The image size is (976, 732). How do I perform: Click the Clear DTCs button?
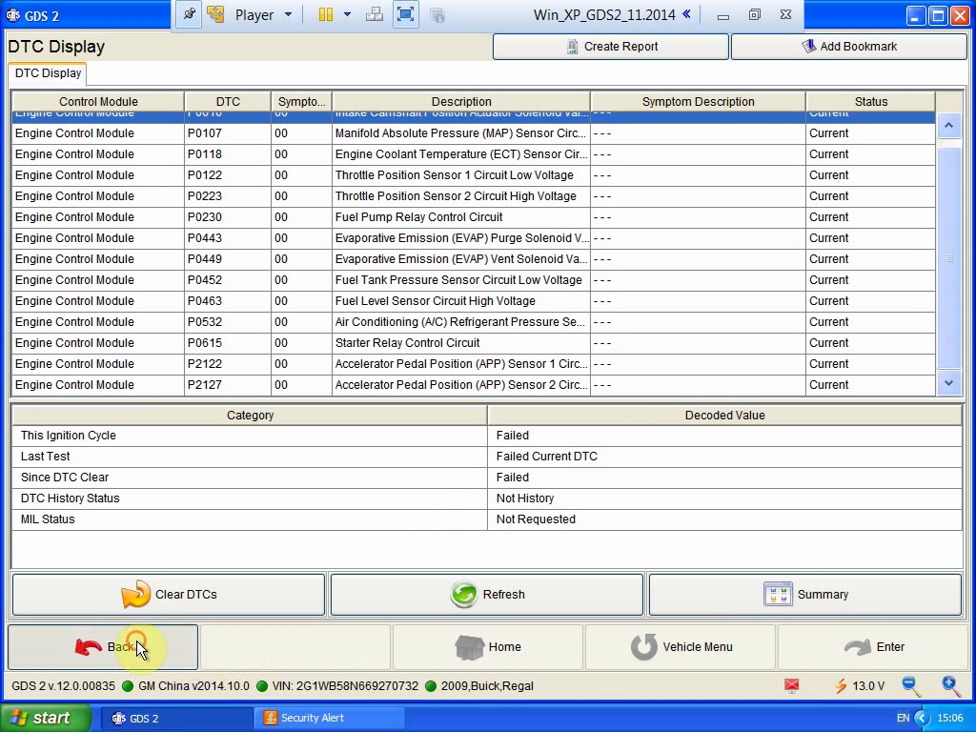(x=169, y=595)
